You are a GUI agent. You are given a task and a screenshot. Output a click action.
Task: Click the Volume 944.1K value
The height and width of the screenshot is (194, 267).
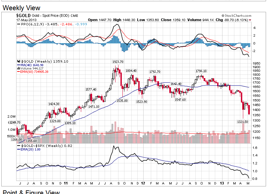[201, 20]
